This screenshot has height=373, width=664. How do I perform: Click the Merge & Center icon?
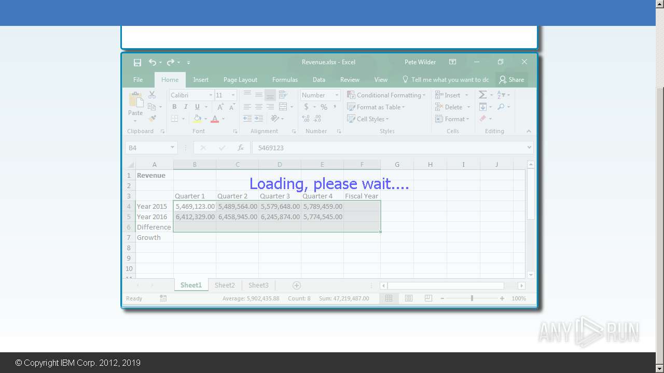click(283, 107)
